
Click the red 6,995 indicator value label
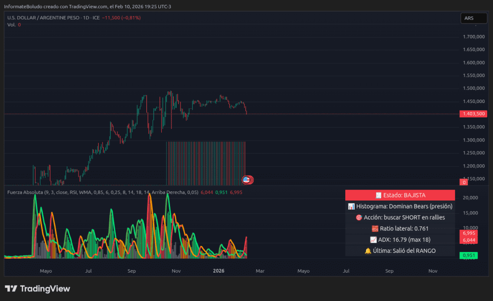coord(468,233)
